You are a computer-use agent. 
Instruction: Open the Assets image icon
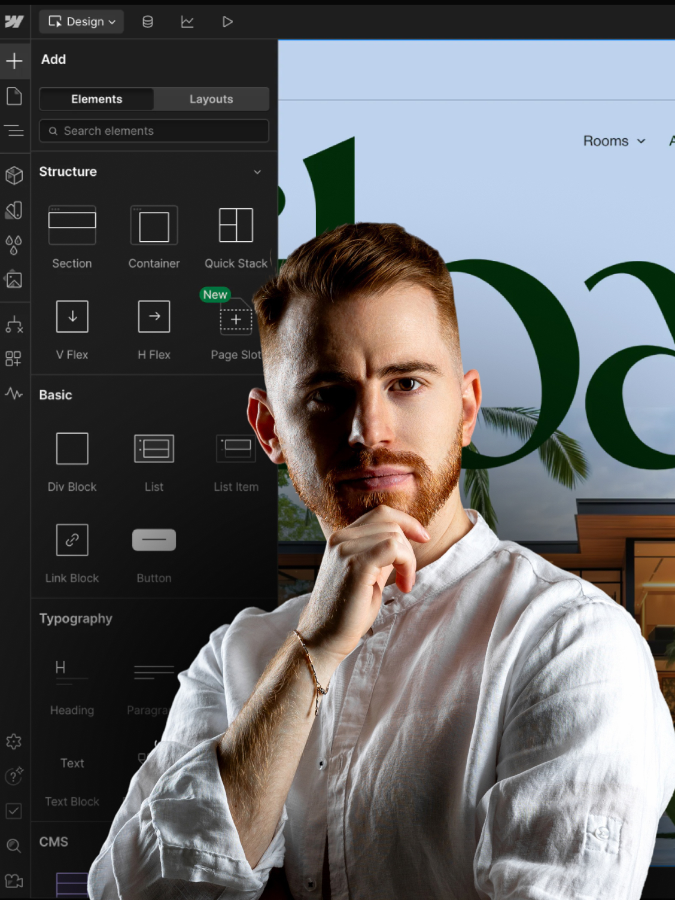click(14, 279)
